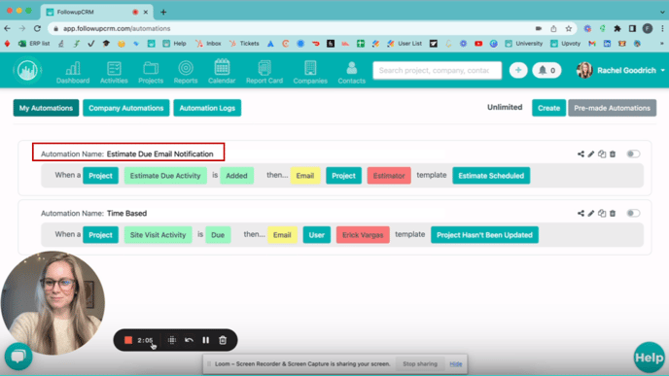Click Stop sharing in the Loom bar
The width and height of the screenshot is (669, 376).
point(420,364)
